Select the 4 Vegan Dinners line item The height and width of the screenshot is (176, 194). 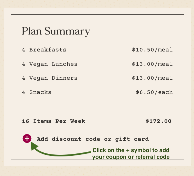(50, 78)
